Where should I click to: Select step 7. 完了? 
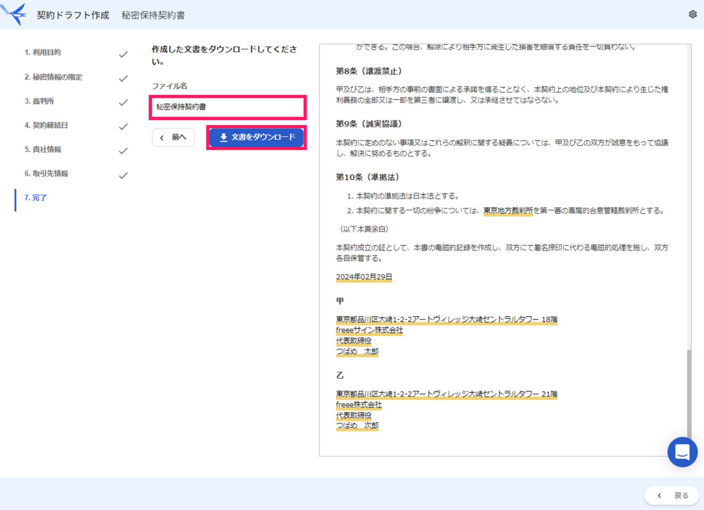(x=35, y=198)
